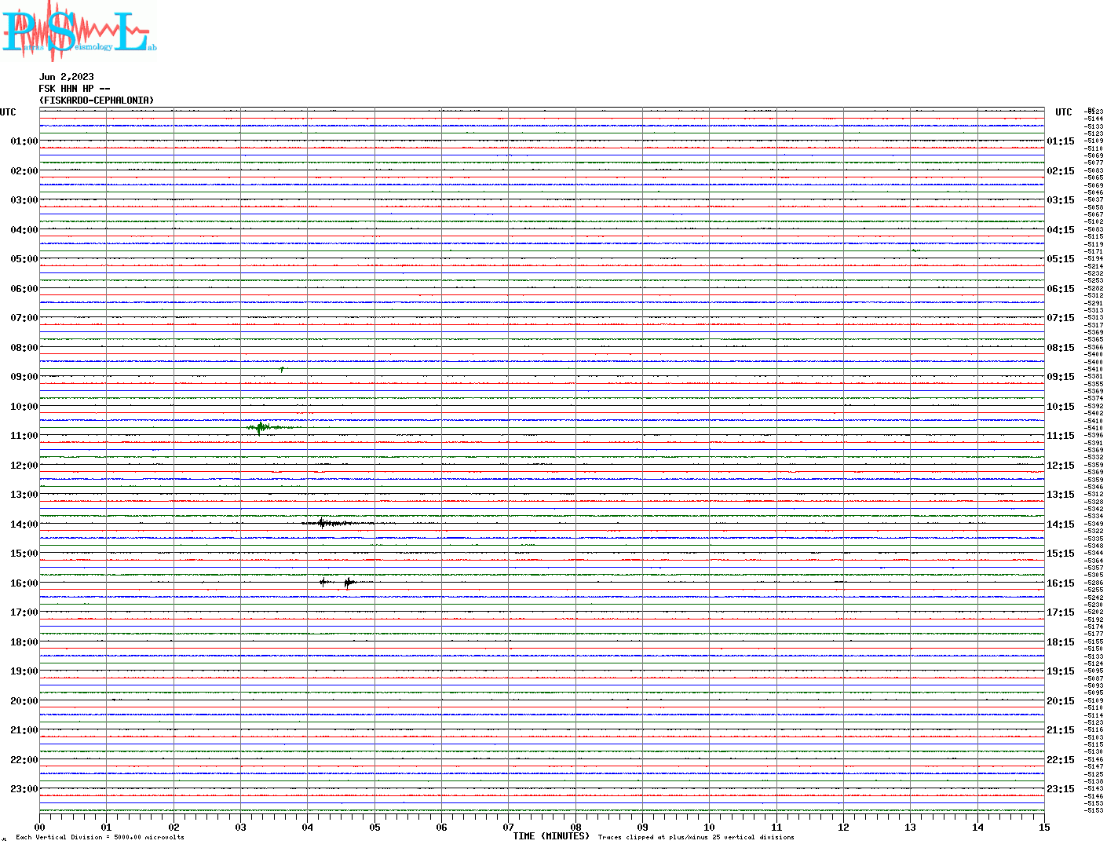Click the small green blip near minute 13 on the 04:45 trace
This screenshot has width=1107, height=848.
point(915,250)
